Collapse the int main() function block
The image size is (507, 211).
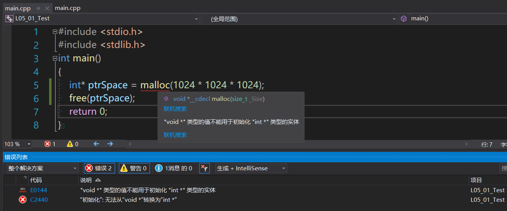pos(55,58)
